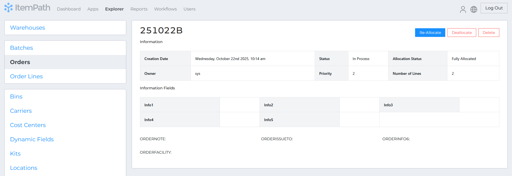Open the Dashboard menu item
Screen dimensions: 512x176
tap(69, 9)
